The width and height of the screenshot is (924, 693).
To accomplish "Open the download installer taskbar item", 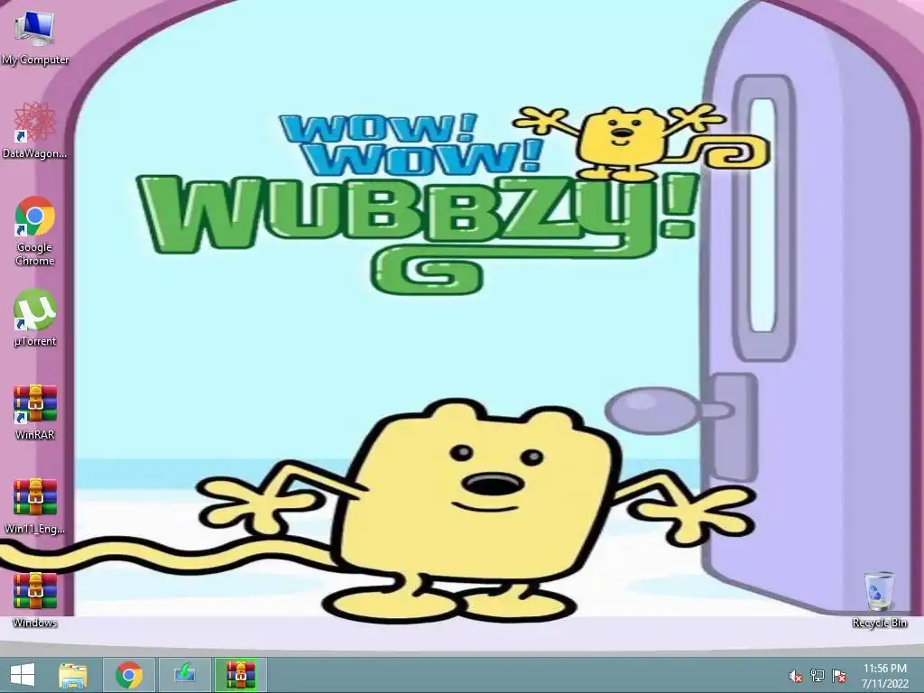I will pyautogui.click(x=185, y=675).
